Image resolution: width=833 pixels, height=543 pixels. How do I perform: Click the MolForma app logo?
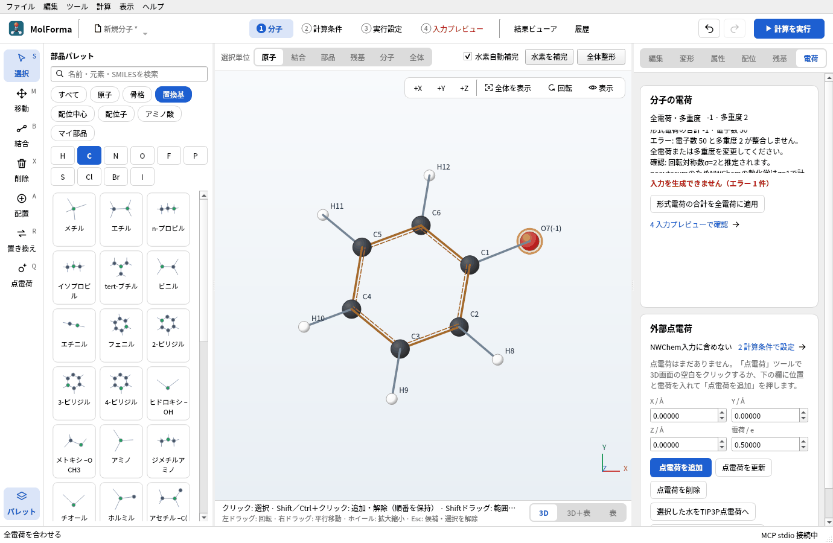tap(16, 28)
